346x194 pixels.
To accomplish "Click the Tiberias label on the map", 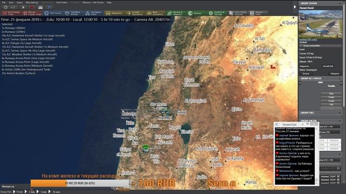I will point(187,131).
